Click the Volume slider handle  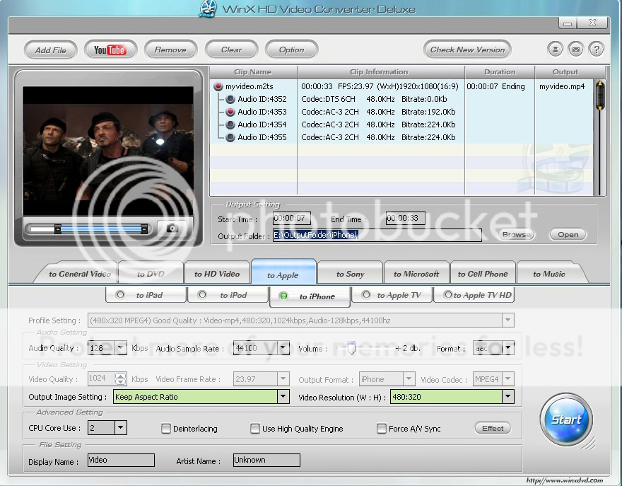pos(351,347)
